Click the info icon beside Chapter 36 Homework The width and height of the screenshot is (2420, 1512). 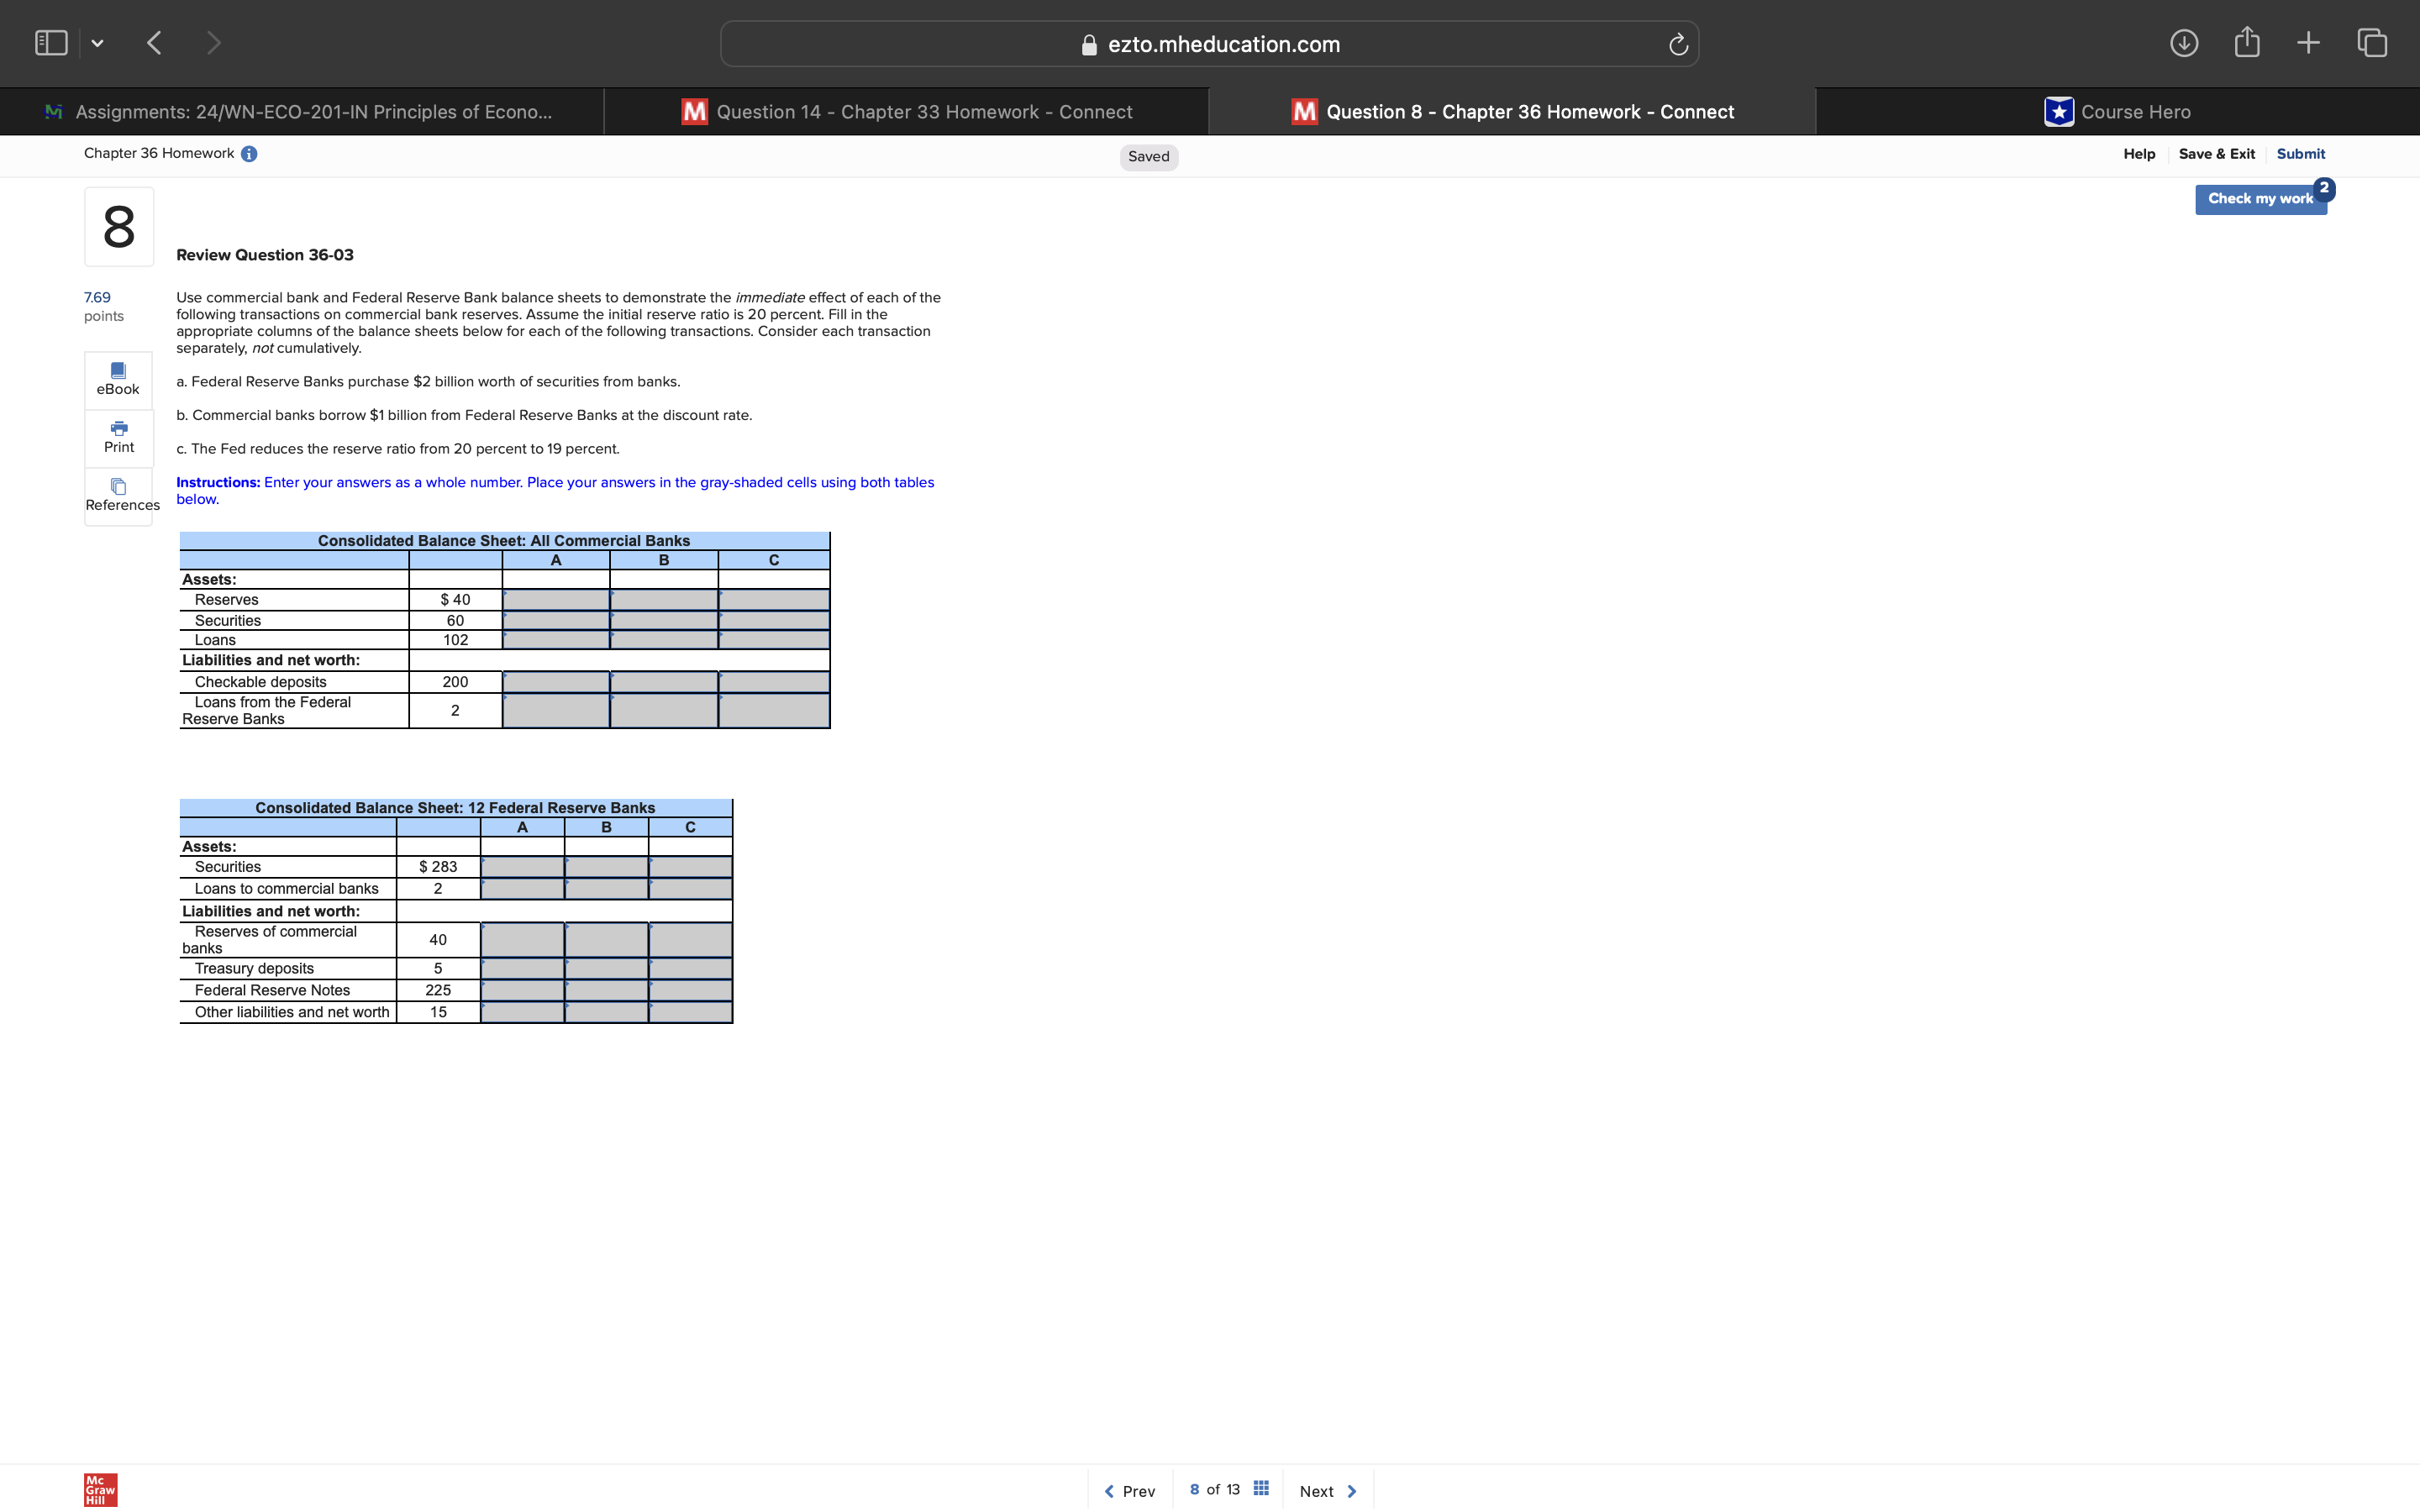point(249,153)
